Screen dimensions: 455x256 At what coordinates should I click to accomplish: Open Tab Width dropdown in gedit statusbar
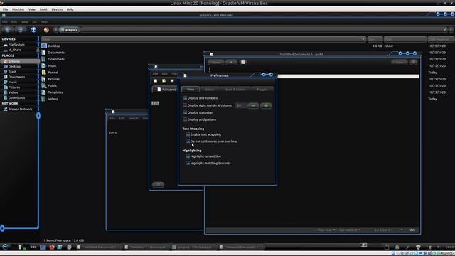pyautogui.click(x=350, y=230)
